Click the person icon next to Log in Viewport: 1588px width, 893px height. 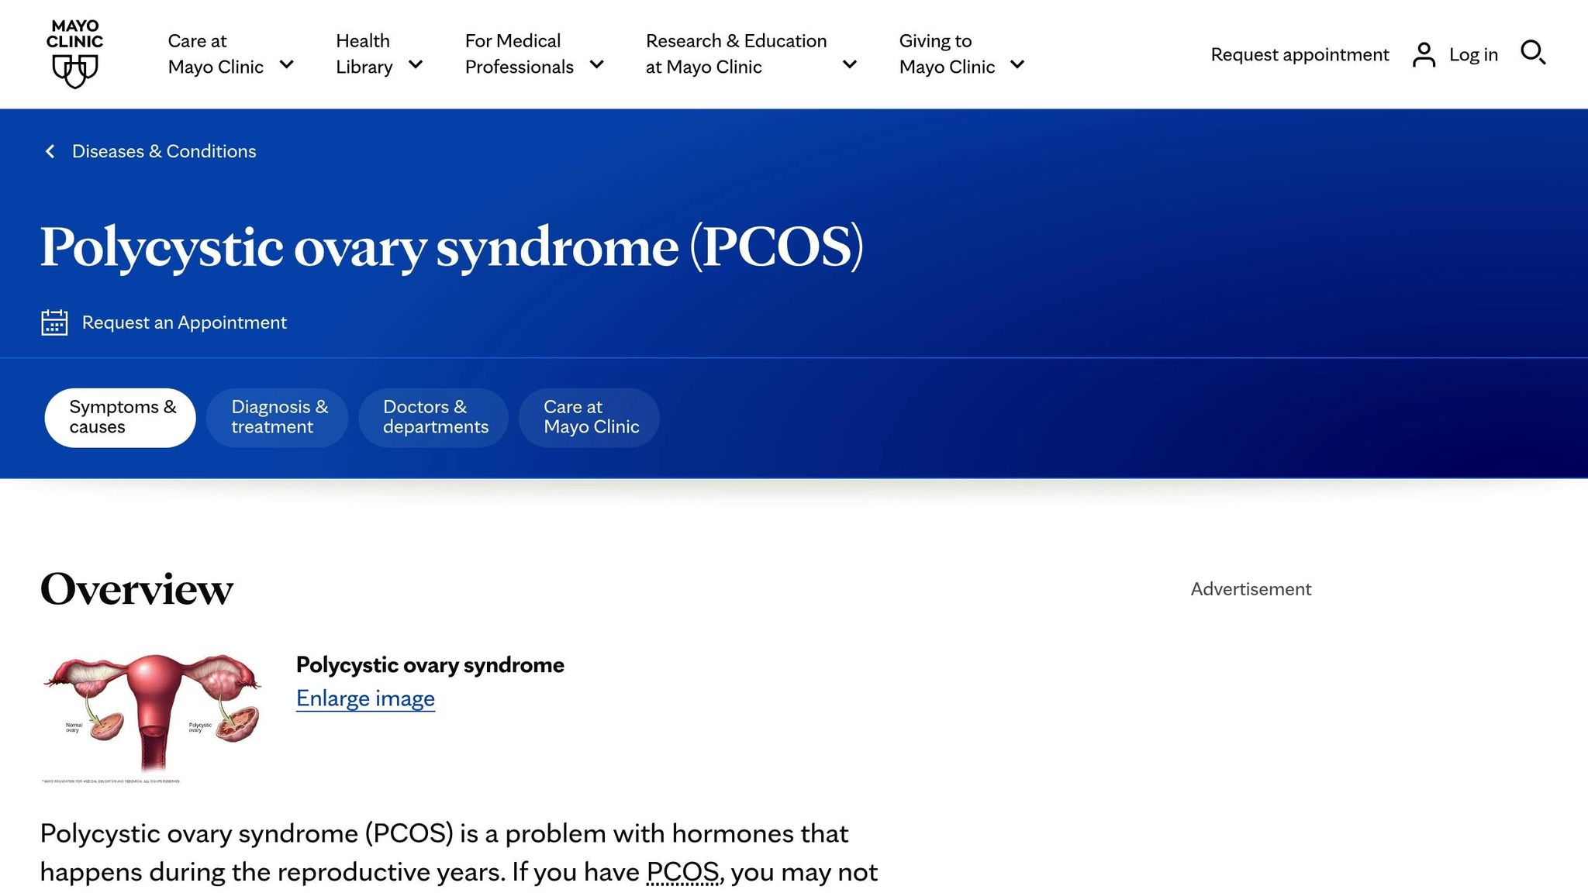point(1424,53)
